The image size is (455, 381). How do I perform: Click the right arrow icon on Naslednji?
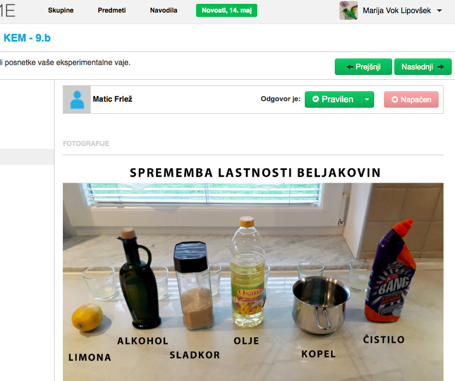click(x=441, y=67)
